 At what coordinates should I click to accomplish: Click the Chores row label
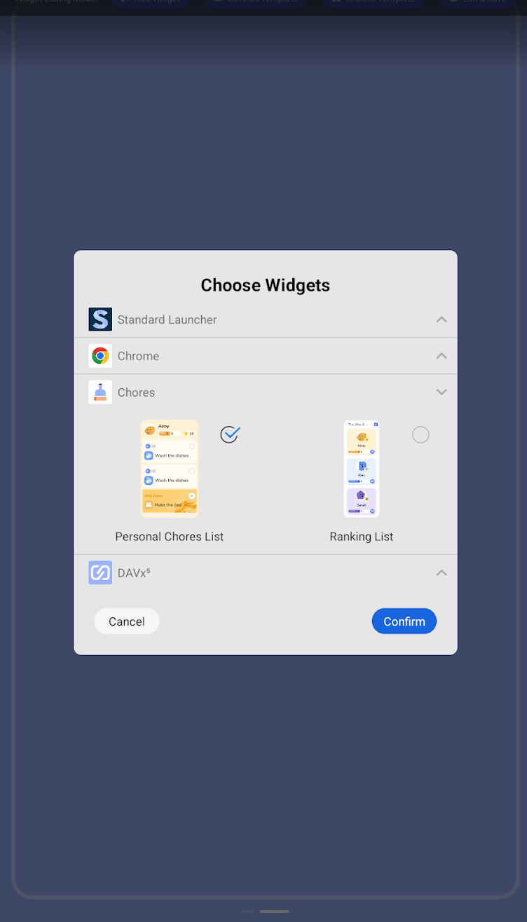point(136,392)
